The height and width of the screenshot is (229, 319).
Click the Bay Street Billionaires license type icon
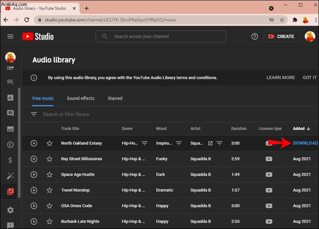pyautogui.click(x=269, y=159)
